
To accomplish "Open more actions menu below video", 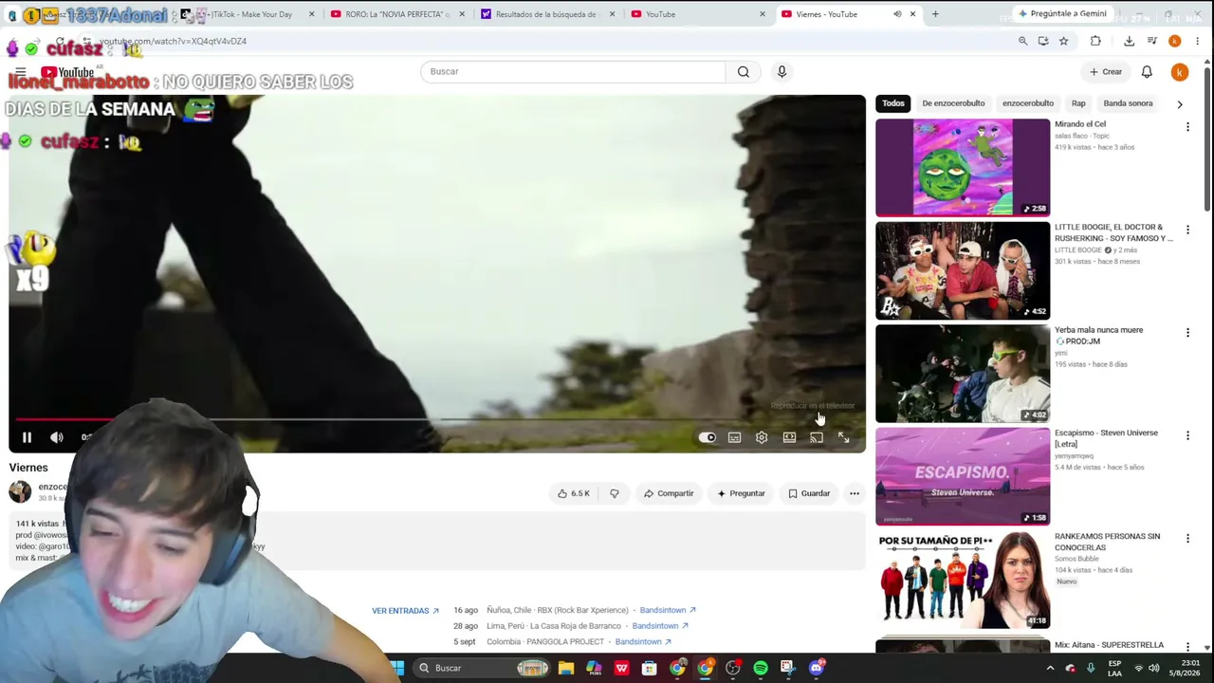I will [855, 493].
